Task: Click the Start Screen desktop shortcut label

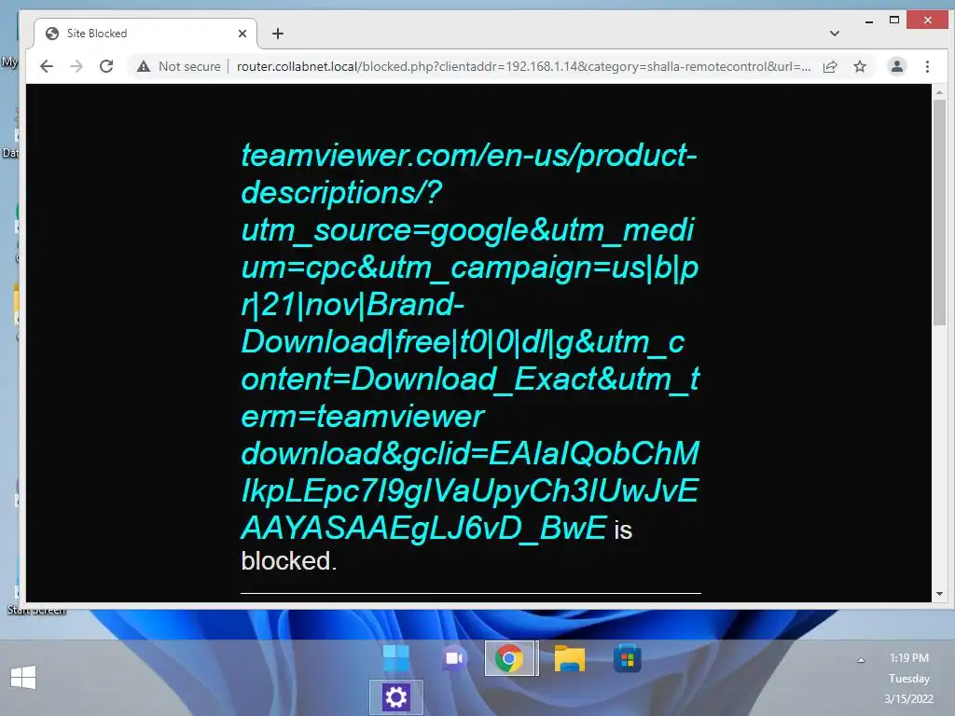Action: tap(36, 610)
